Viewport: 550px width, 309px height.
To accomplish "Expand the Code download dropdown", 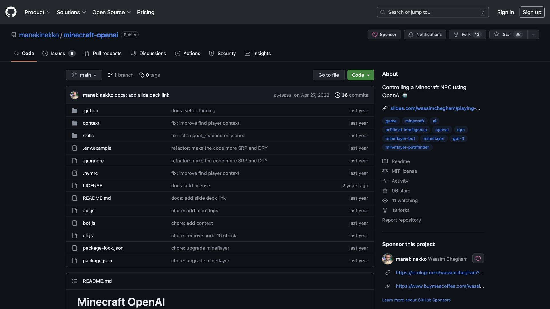I will point(360,75).
